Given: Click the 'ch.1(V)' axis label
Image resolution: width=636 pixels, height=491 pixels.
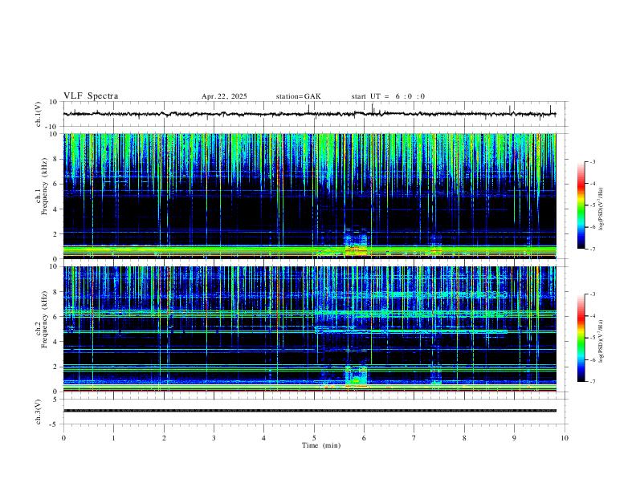Looking at the screenshot, I should point(39,114).
